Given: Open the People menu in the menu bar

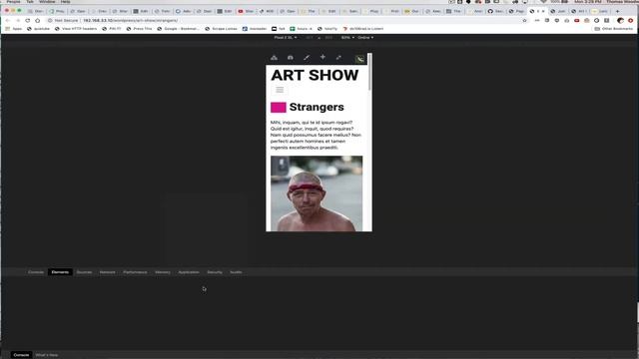Looking at the screenshot, I should (13, 2).
